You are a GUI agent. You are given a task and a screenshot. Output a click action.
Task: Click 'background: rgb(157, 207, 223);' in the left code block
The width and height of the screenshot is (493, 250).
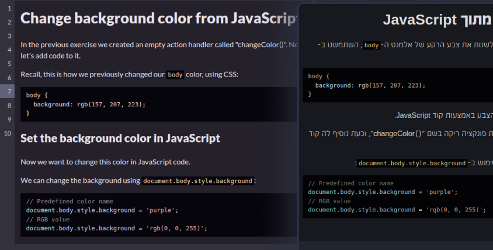click(89, 105)
